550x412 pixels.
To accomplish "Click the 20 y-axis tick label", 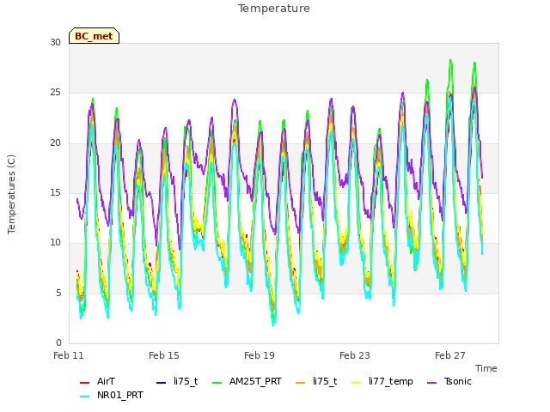I will 55,143.
